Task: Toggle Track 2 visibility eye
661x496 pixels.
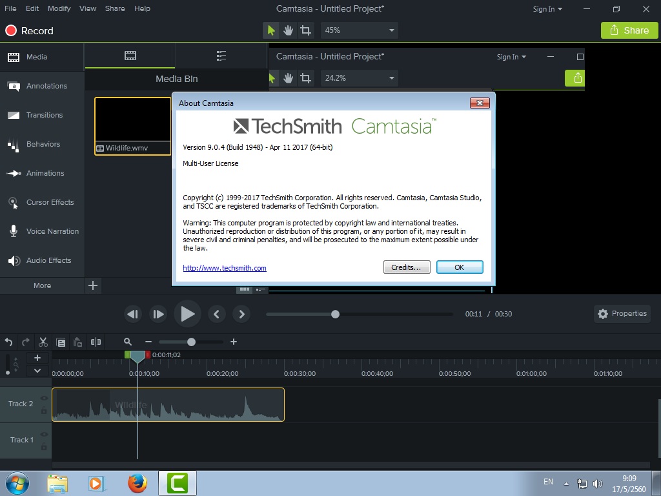Action: (44, 398)
